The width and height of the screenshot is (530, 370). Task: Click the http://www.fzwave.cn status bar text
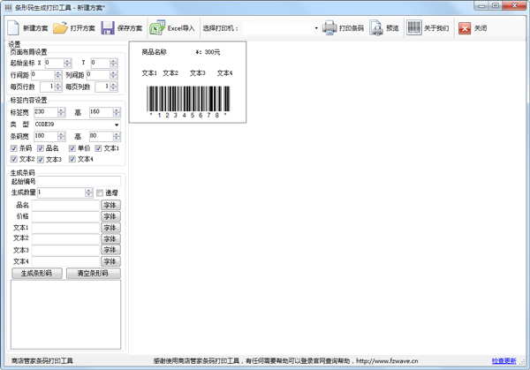pos(387,361)
